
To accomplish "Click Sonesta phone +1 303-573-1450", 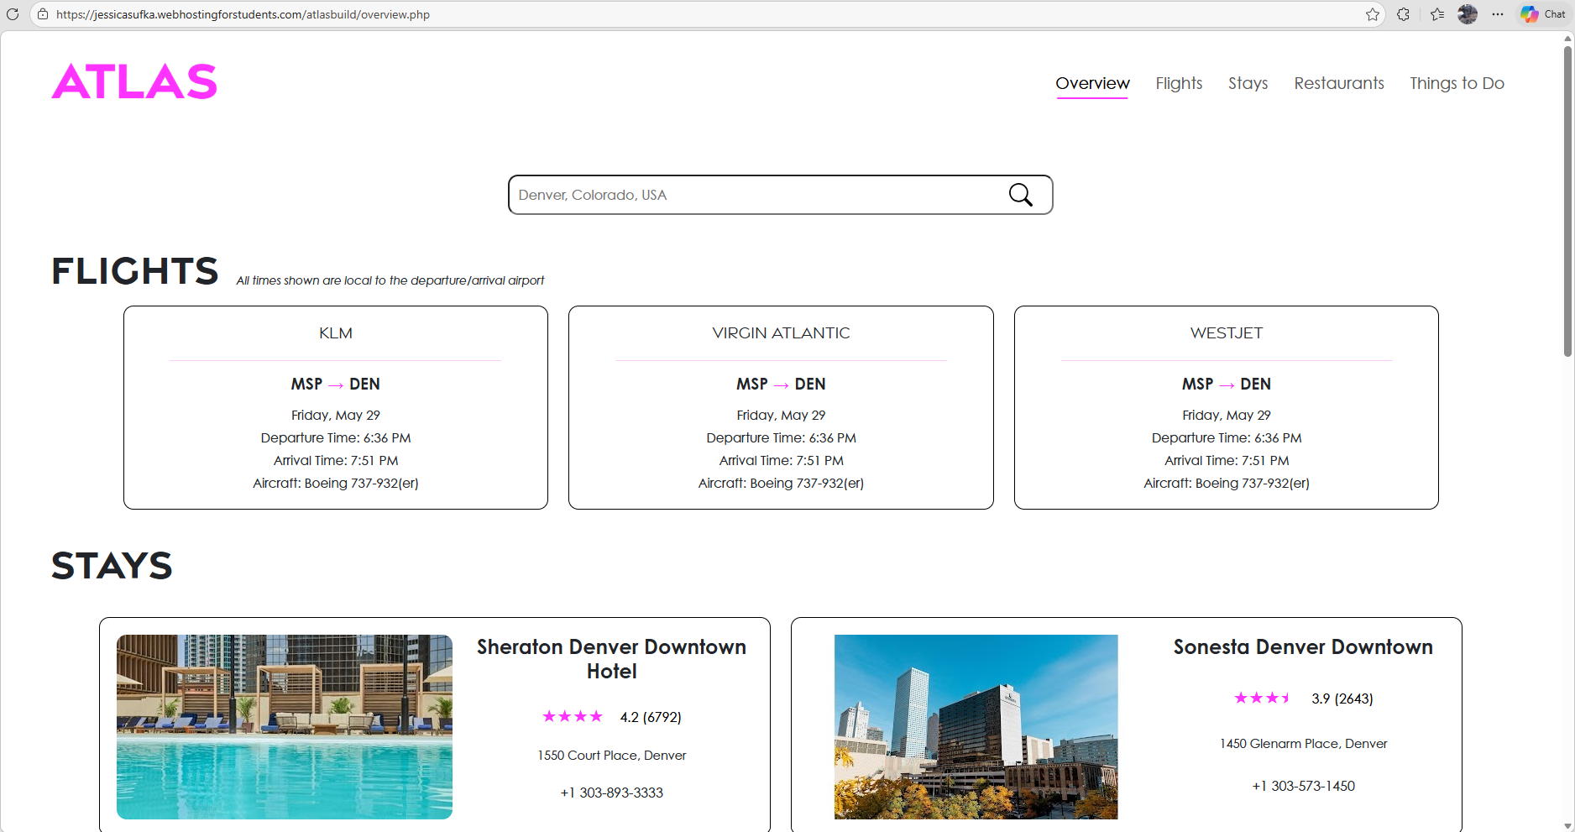I will 1303,786.
